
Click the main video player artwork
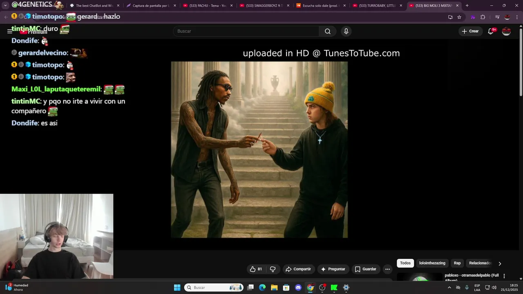(259, 149)
